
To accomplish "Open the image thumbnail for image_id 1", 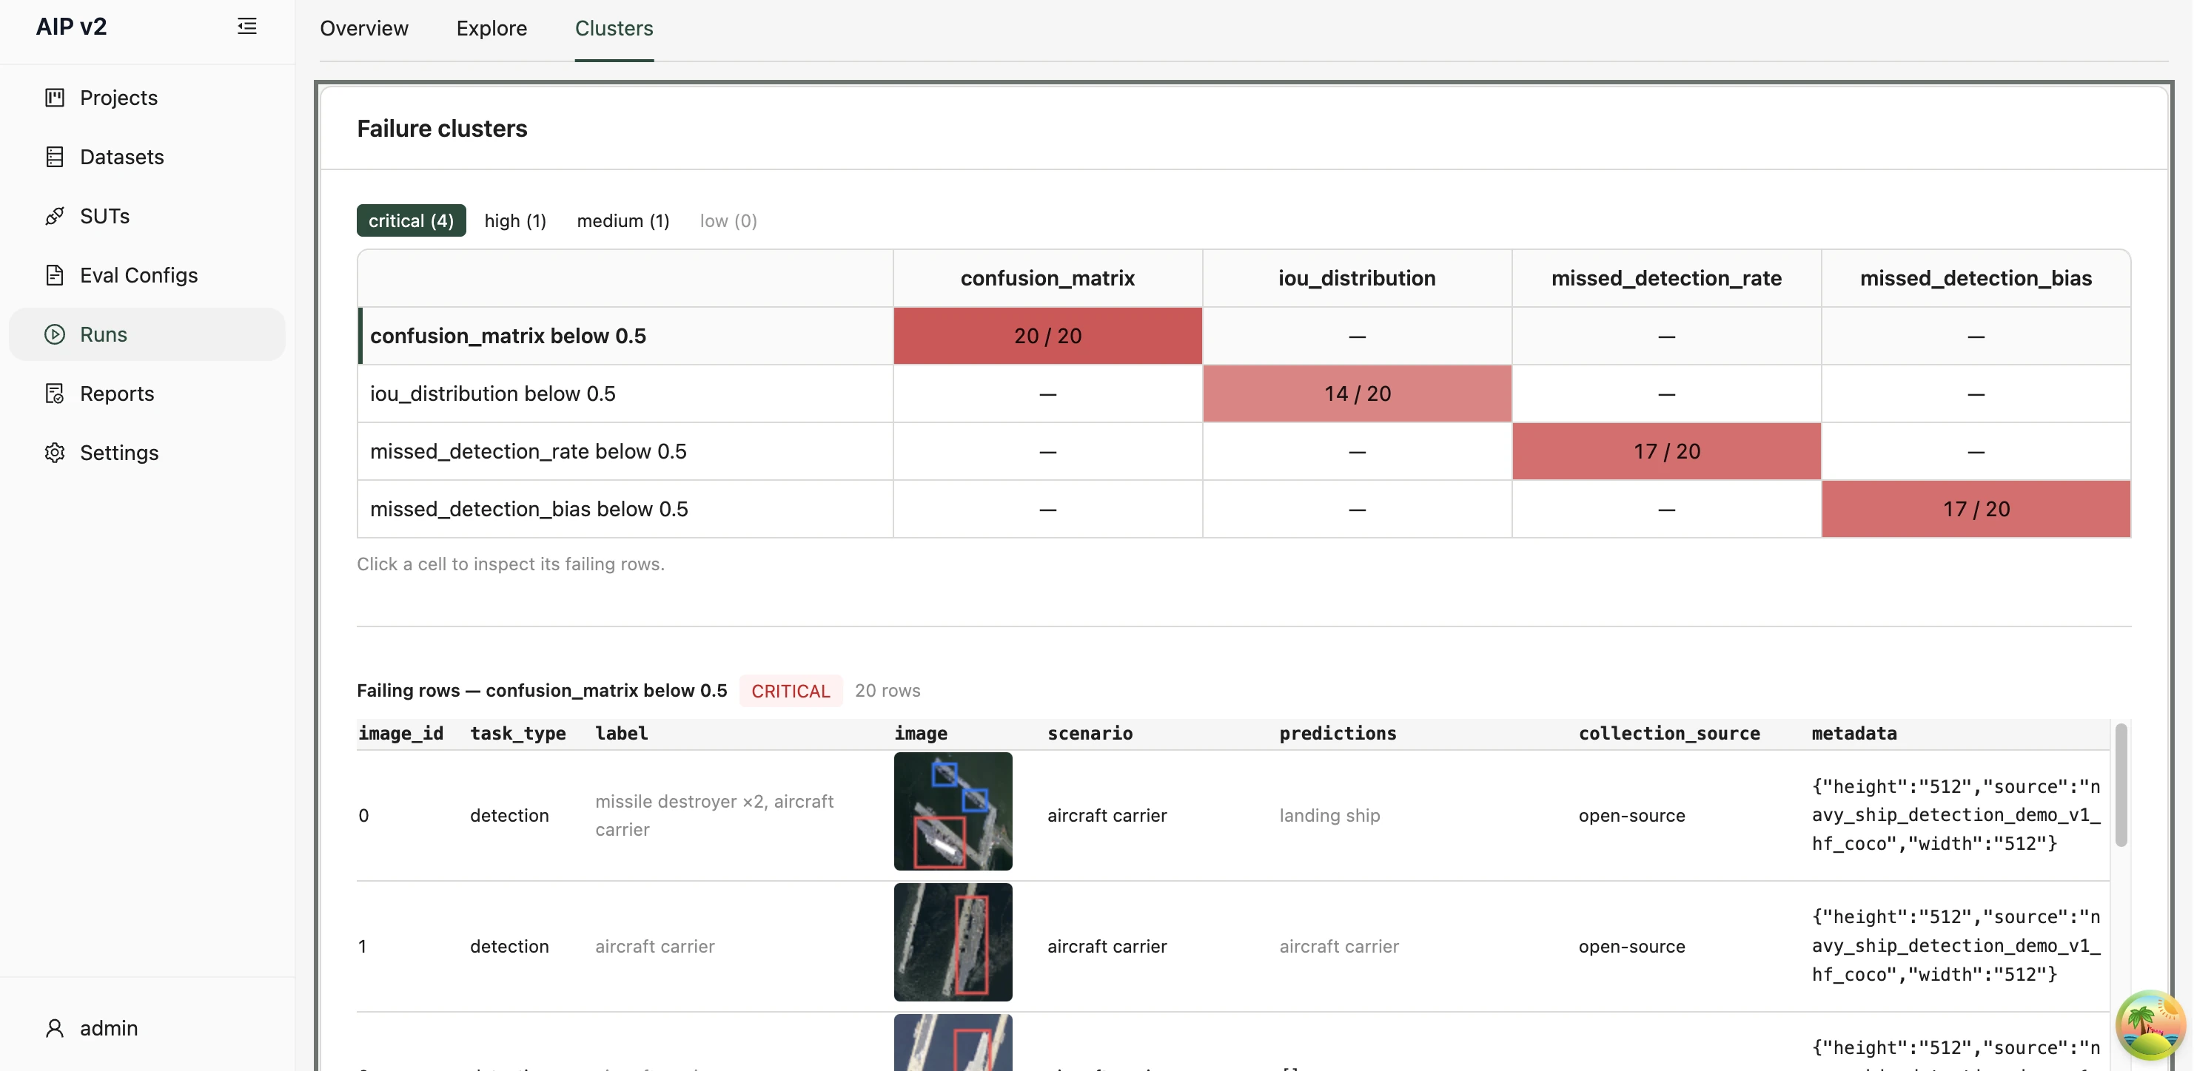I will (x=953, y=942).
